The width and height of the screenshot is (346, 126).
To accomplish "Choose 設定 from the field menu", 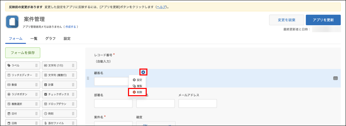I will pos(137,80).
